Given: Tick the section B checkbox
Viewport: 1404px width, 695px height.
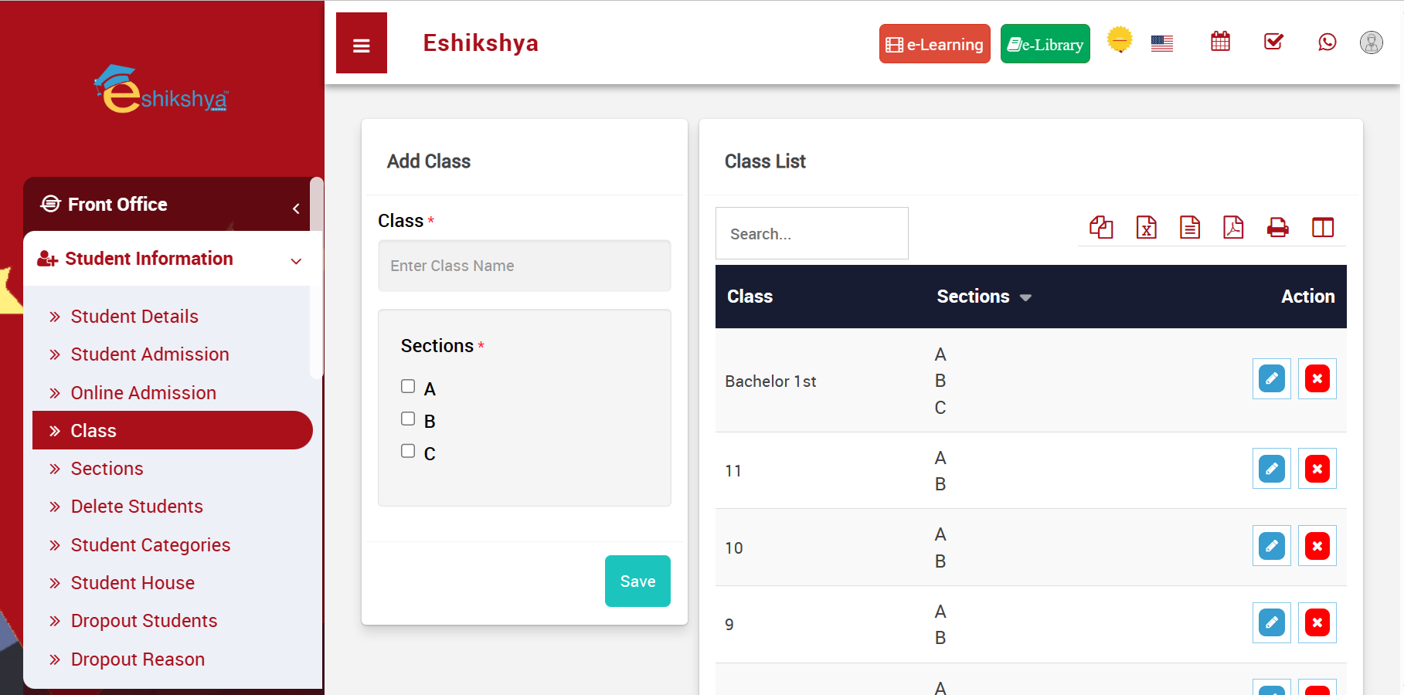Looking at the screenshot, I should tap(408, 419).
